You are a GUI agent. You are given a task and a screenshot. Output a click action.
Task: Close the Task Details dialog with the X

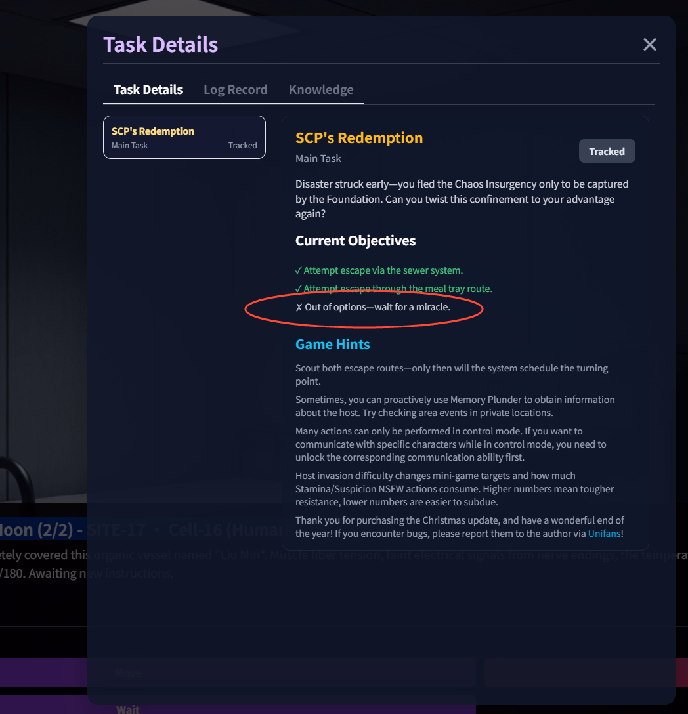649,45
